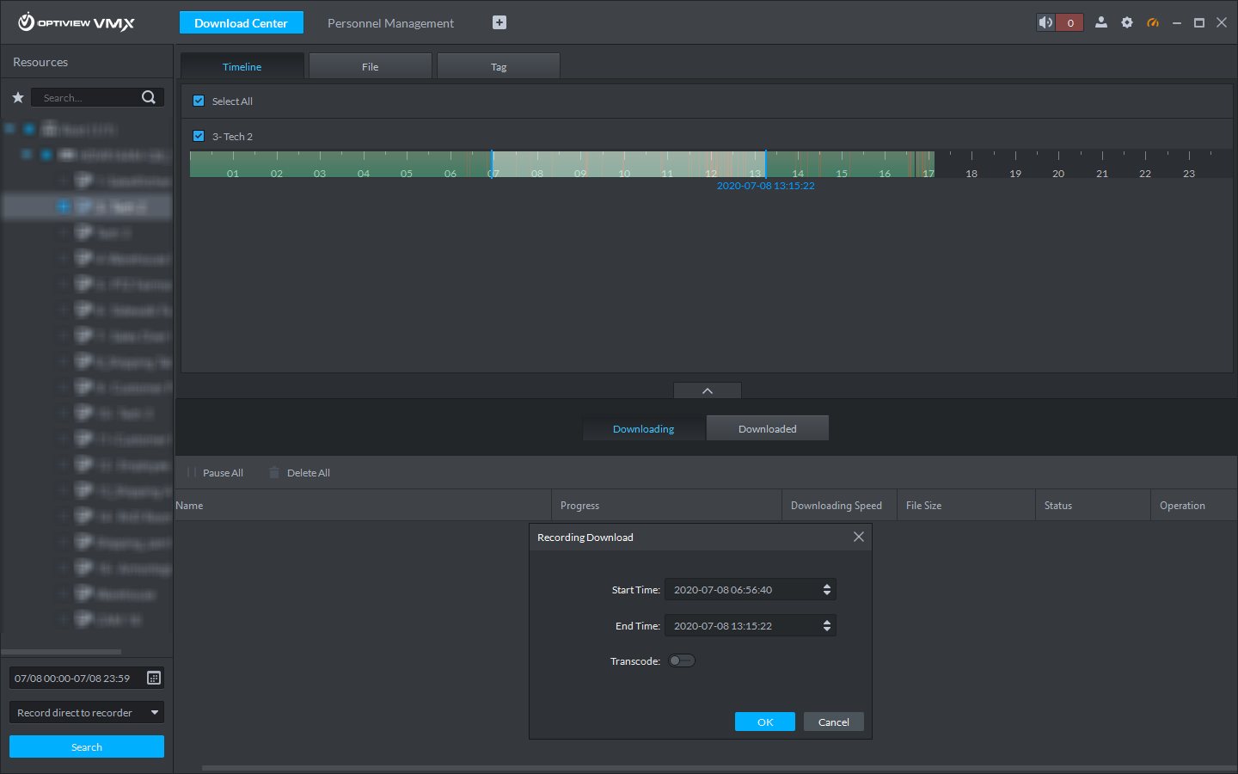Open the Tag tab

click(x=499, y=65)
